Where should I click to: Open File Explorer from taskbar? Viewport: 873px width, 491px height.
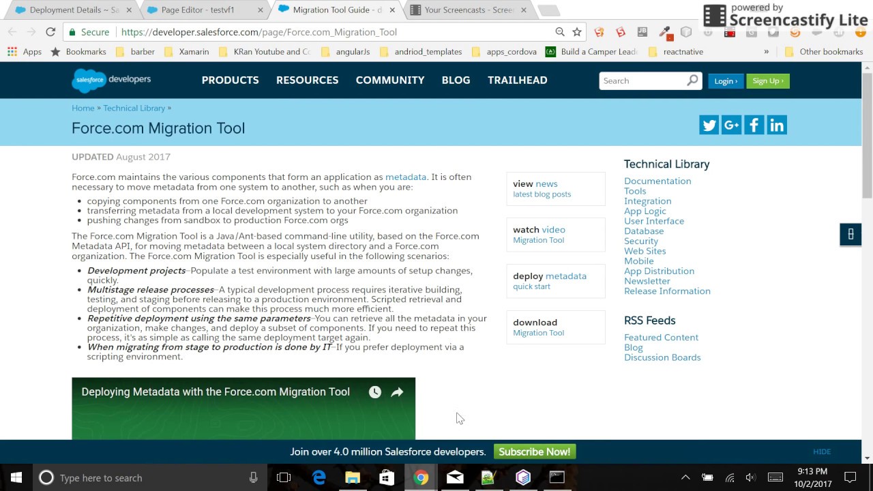point(353,478)
